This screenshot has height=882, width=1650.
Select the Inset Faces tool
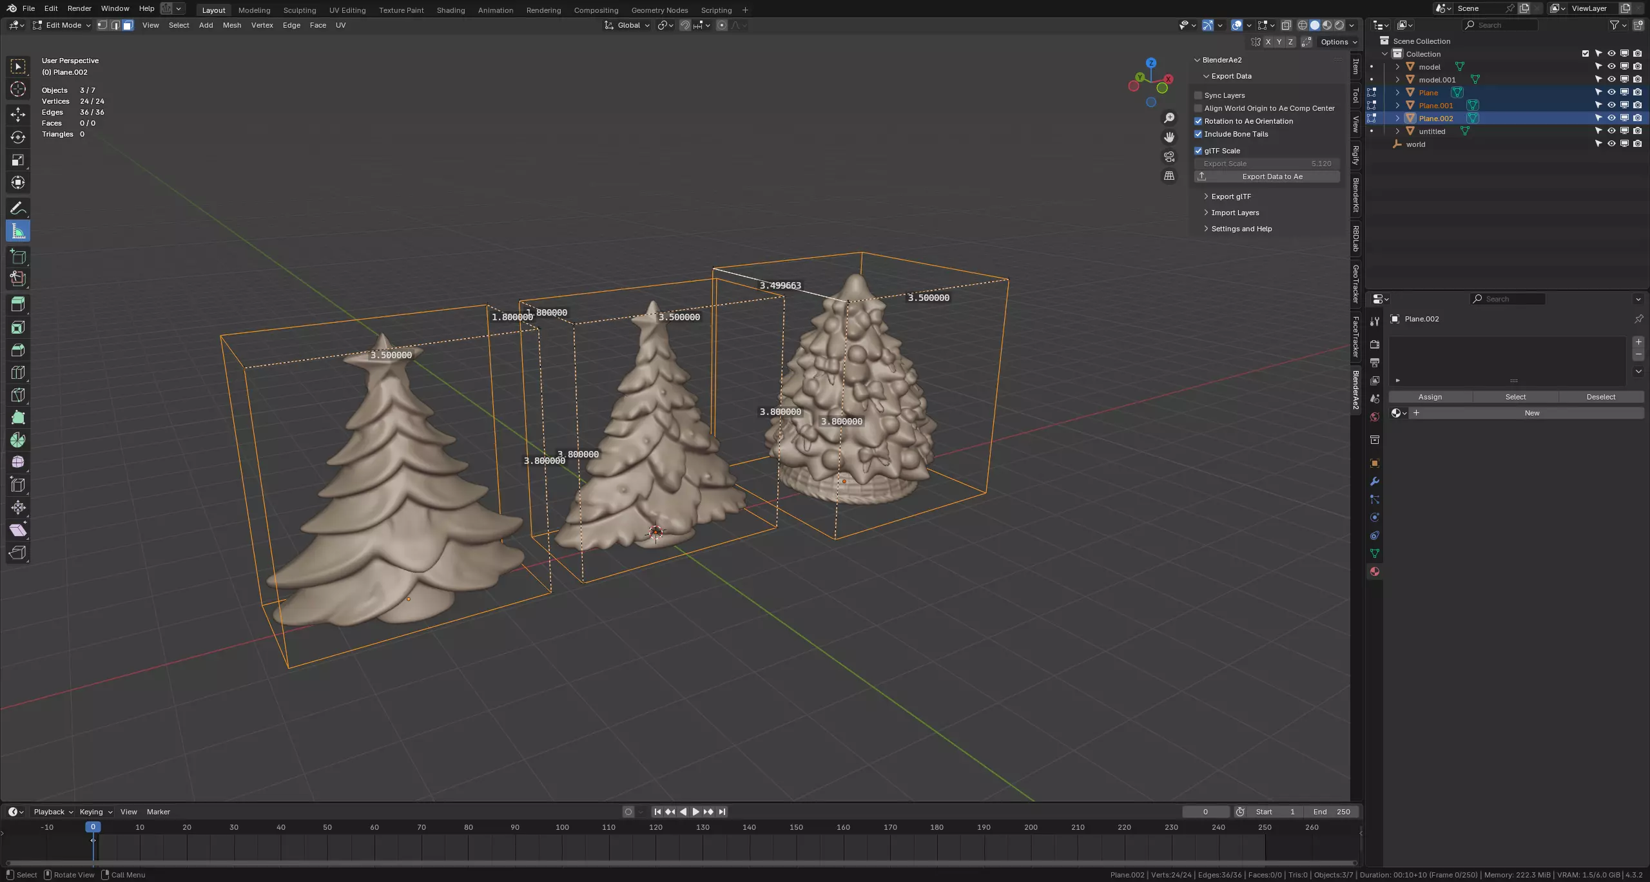tap(18, 327)
